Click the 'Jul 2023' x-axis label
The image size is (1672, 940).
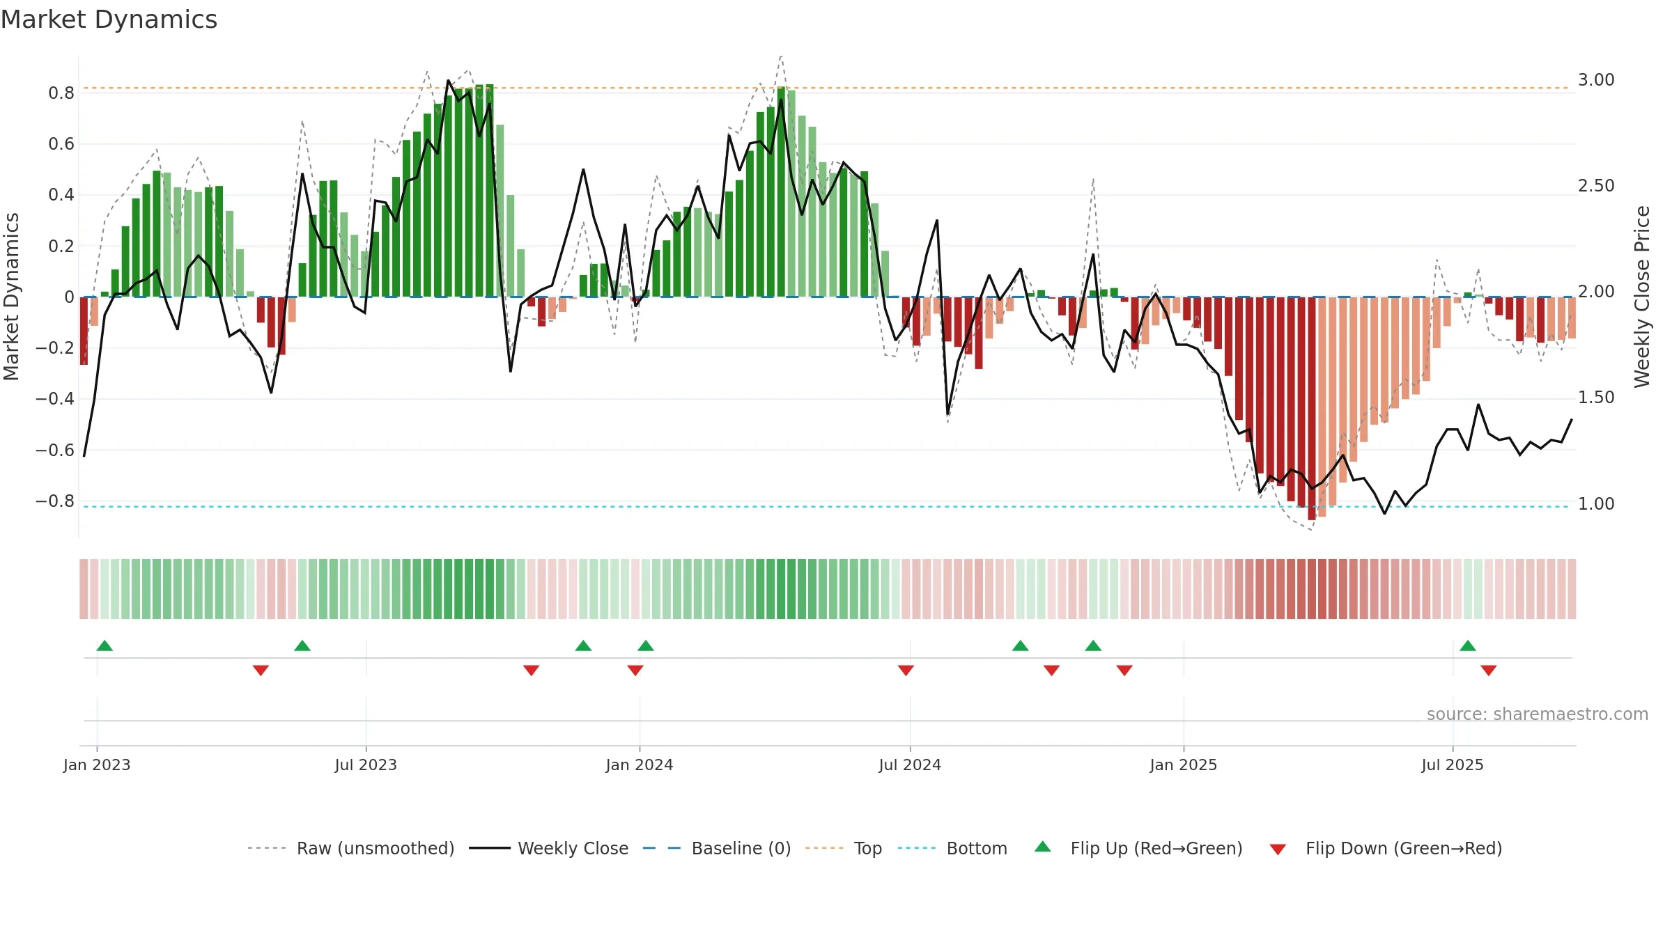[x=366, y=765]
